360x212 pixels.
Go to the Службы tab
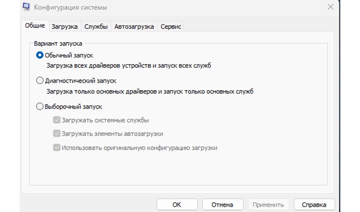[96, 27]
